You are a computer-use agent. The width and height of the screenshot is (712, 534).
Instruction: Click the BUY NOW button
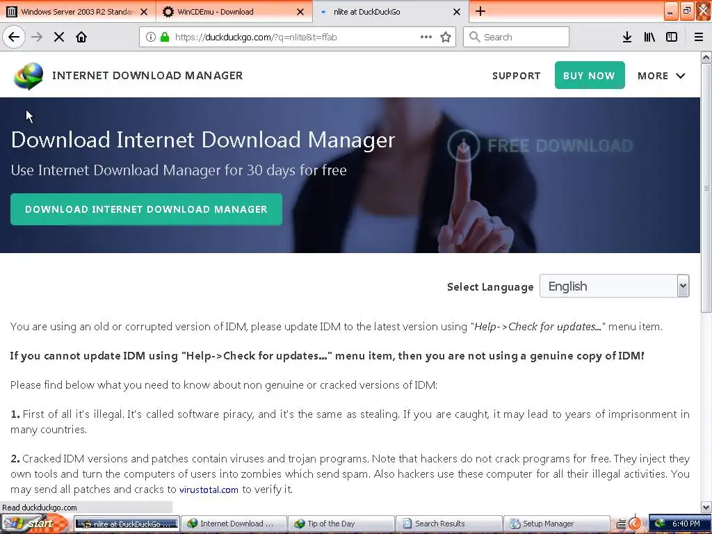coord(590,75)
